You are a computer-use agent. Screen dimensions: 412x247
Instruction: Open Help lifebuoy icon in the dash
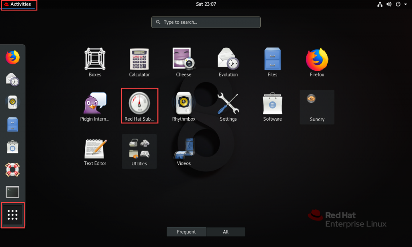pyautogui.click(x=12, y=169)
